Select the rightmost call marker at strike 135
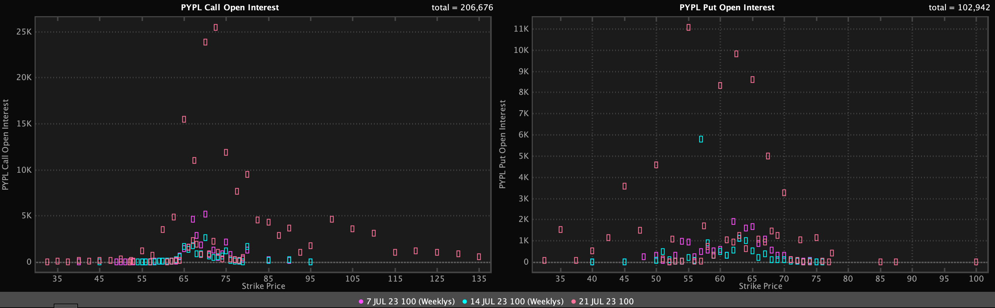Image resolution: width=995 pixels, height=308 pixels. pyautogui.click(x=479, y=257)
